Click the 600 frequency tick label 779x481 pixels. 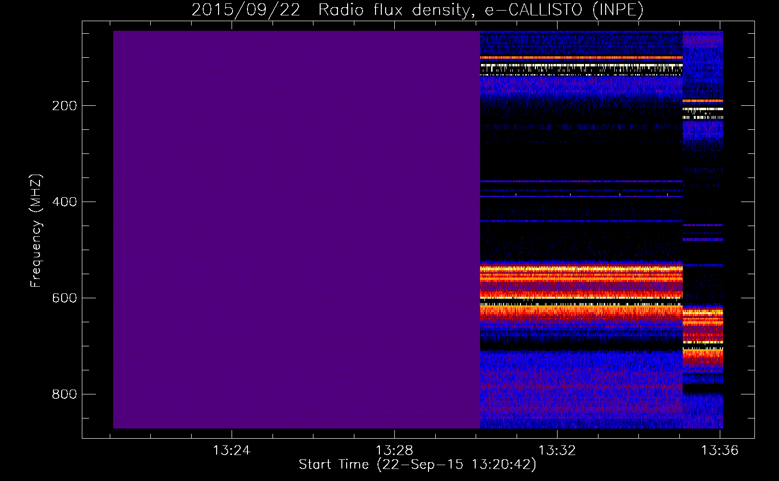(x=65, y=298)
